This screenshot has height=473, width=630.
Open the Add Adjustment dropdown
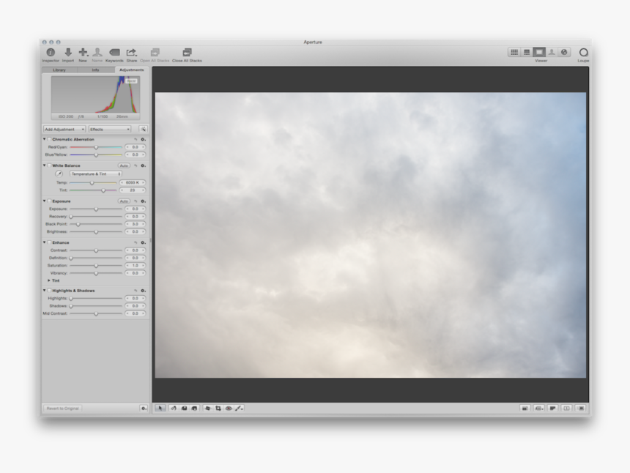click(x=64, y=130)
